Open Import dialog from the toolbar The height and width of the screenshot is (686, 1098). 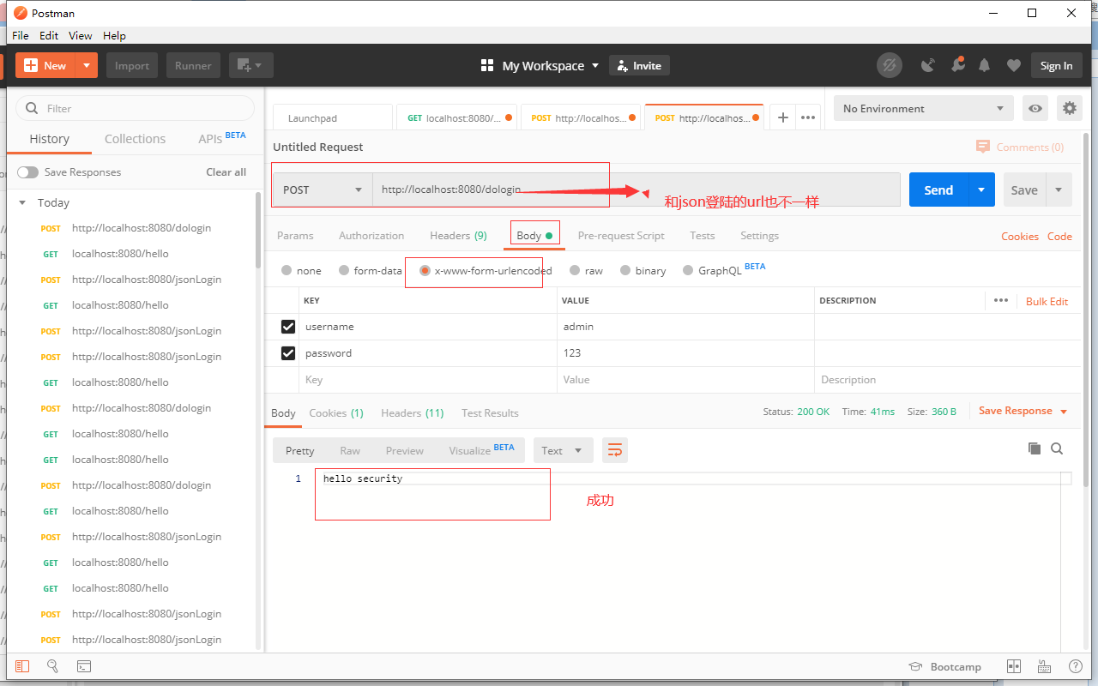pos(131,65)
